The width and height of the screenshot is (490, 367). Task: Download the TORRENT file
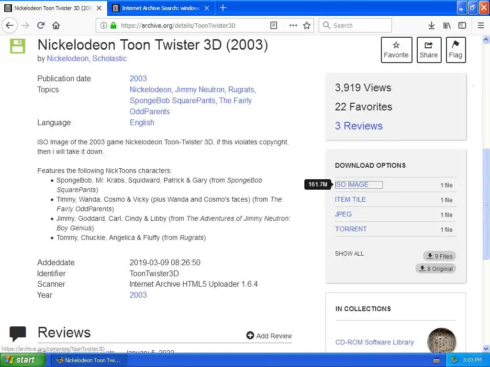(x=351, y=229)
